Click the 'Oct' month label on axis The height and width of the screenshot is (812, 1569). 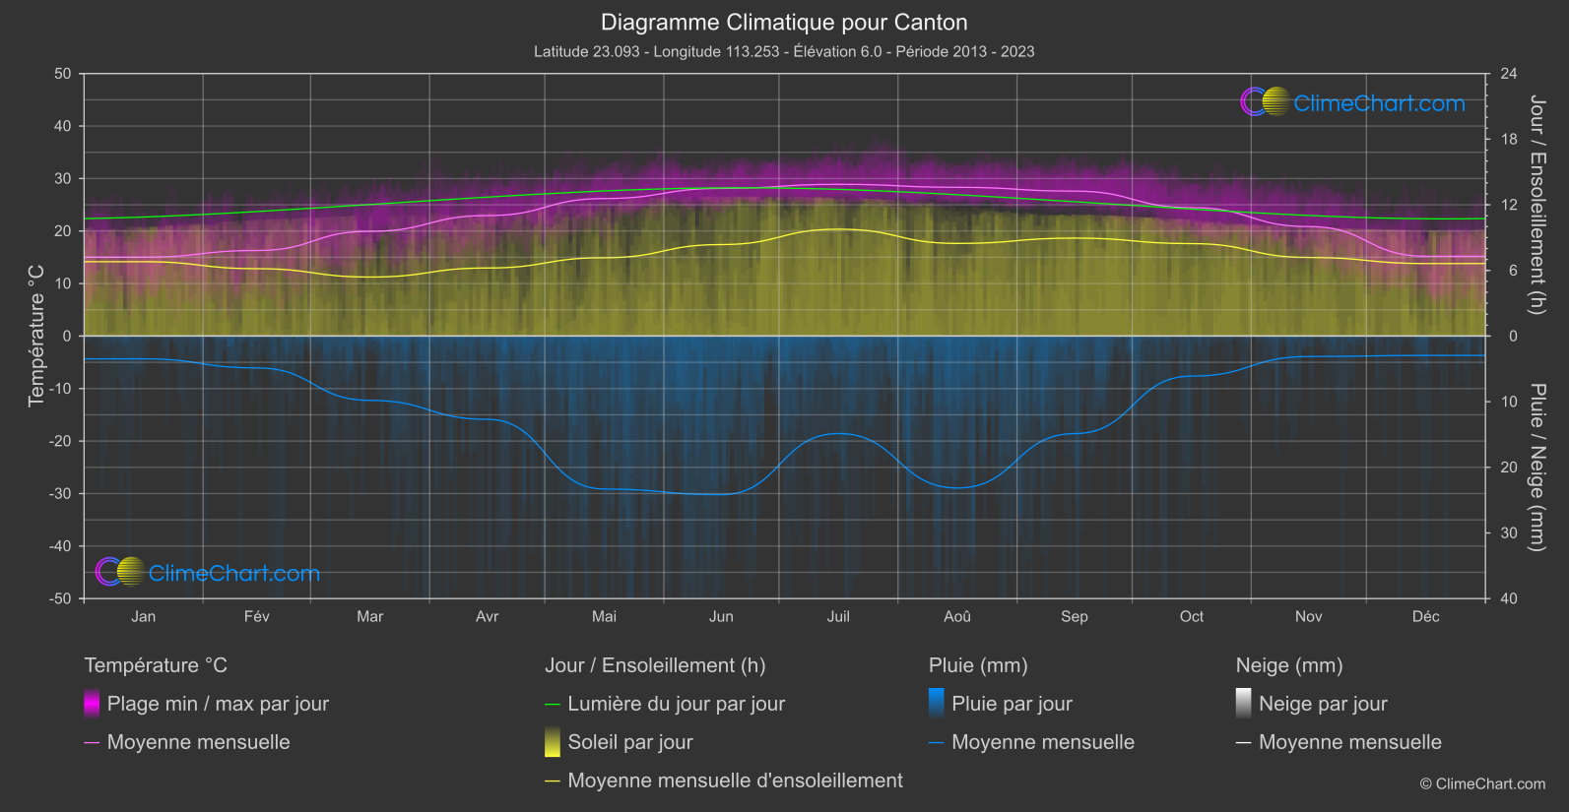point(1192,616)
